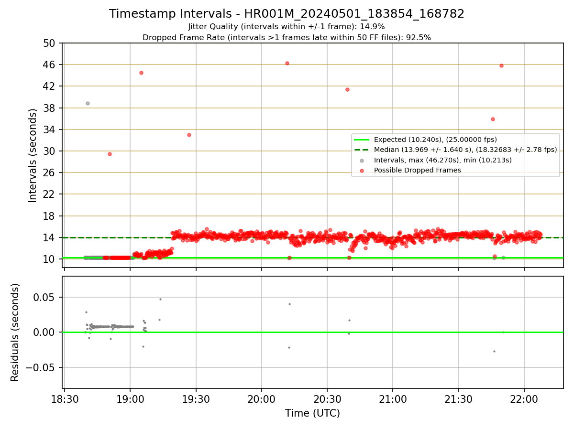Click the 21:00 time tick label
Viewport: 574px width, 430px height.
click(393, 398)
